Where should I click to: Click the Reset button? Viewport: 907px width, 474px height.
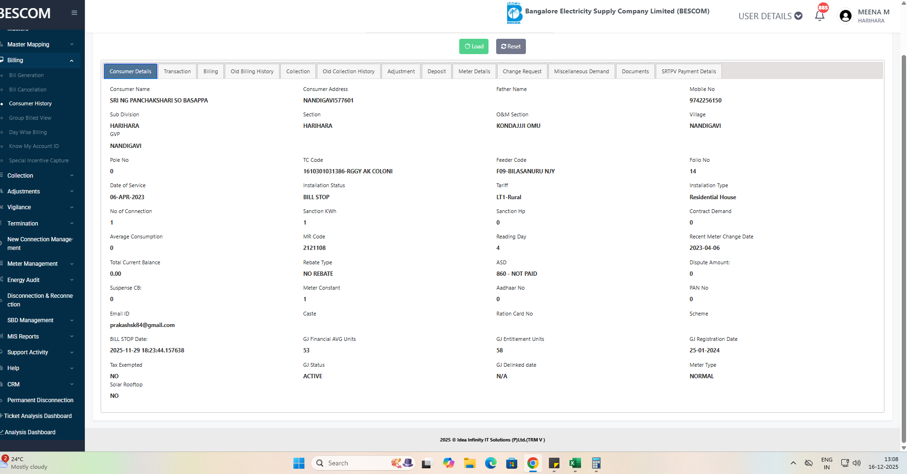(x=511, y=46)
